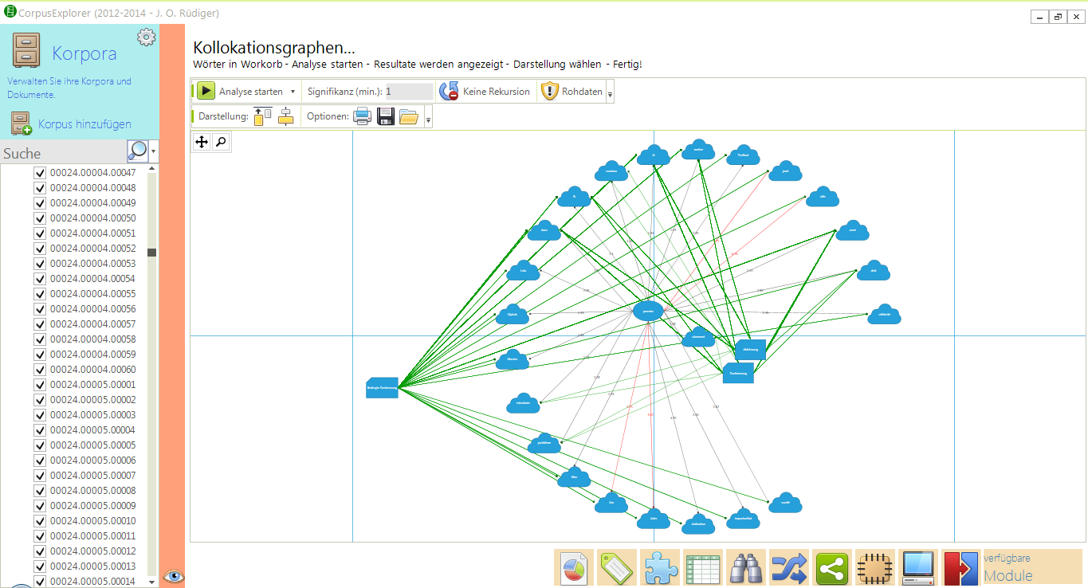Toggle checkbox for 00024.00004.00055

(x=40, y=294)
